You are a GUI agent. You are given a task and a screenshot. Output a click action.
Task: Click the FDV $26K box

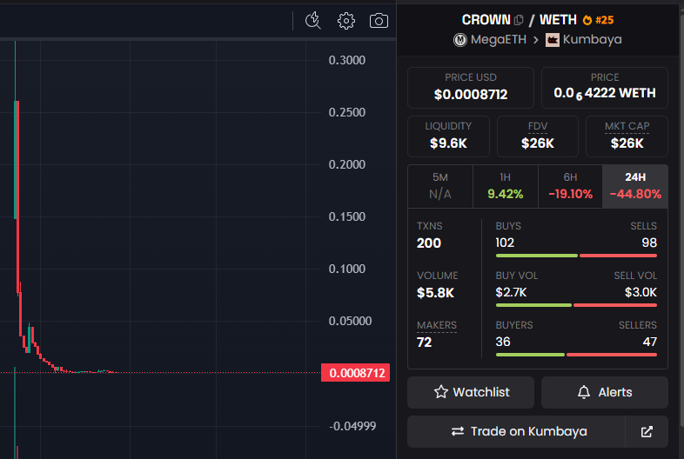tap(538, 136)
